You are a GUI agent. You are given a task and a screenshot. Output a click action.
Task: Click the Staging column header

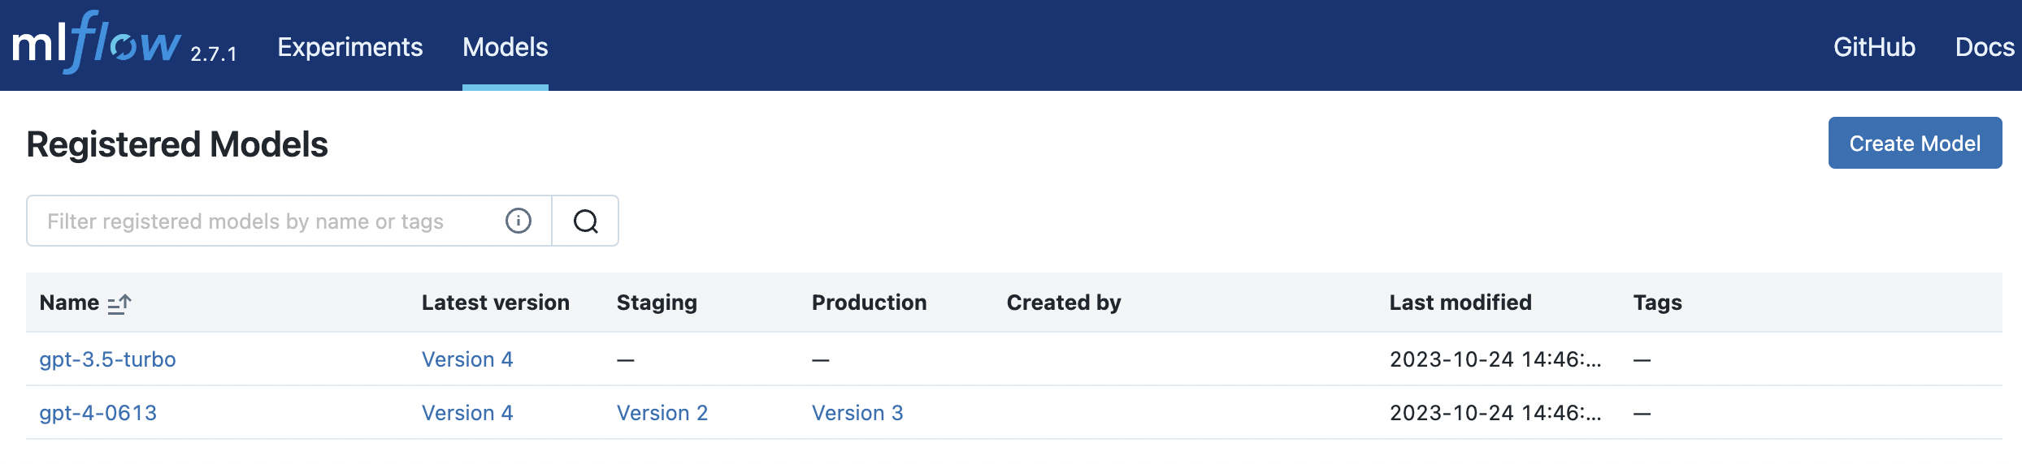click(657, 303)
